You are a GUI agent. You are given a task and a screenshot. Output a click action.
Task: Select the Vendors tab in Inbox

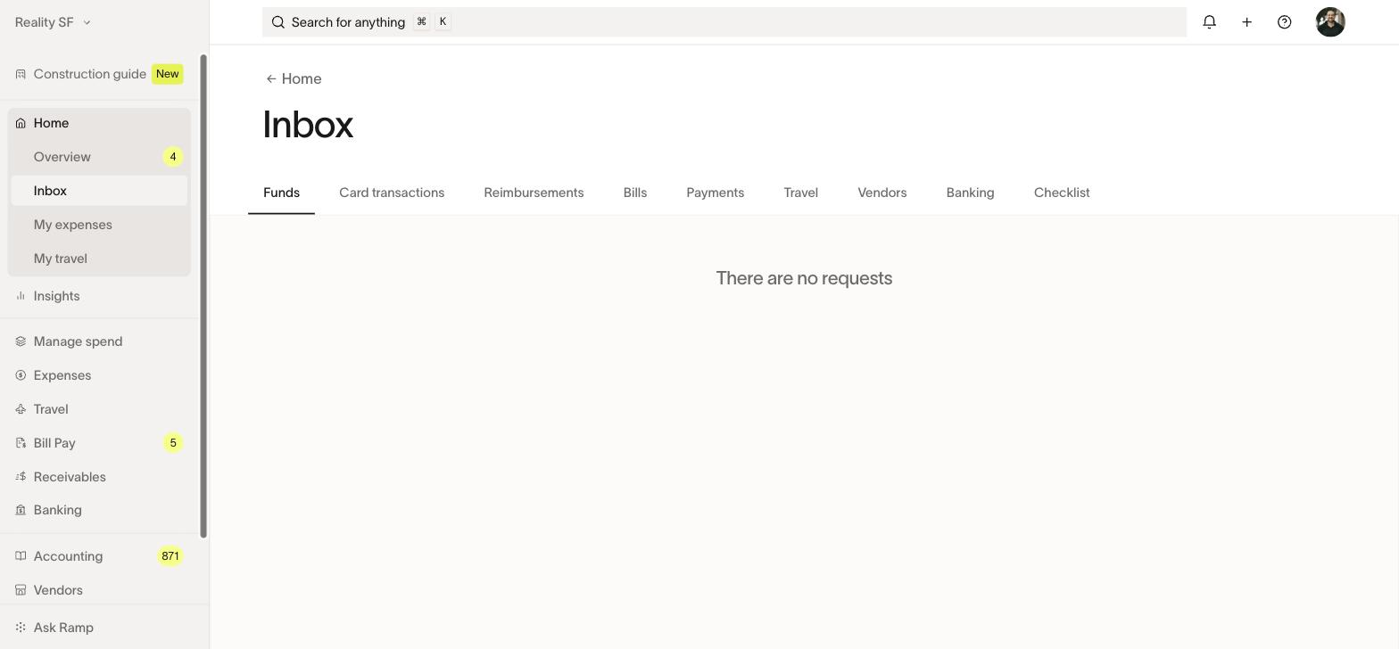pyautogui.click(x=882, y=193)
